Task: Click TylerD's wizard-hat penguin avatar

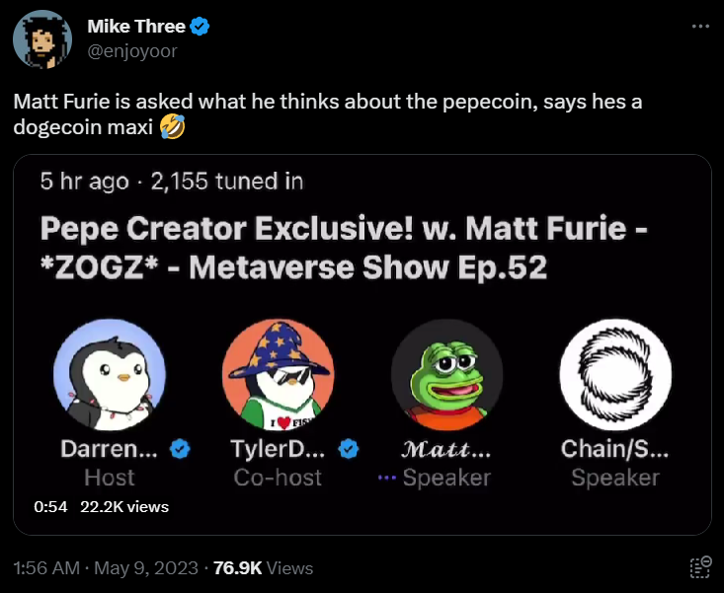Action: [279, 375]
